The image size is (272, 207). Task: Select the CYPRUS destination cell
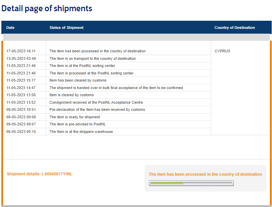pyautogui.click(x=222, y=51)
